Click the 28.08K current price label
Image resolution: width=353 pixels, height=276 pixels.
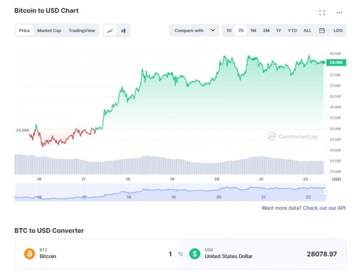click(x=336, y=63)
